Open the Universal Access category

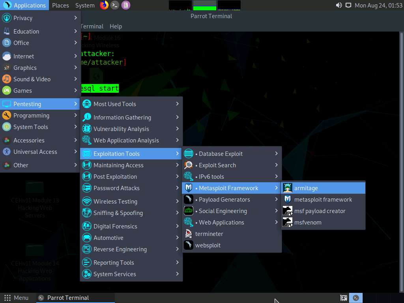(x=40, y=152)
